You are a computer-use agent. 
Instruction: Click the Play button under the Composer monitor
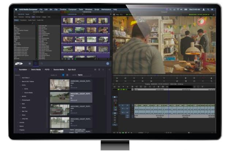pyautogui.click(x=164, y=78)
